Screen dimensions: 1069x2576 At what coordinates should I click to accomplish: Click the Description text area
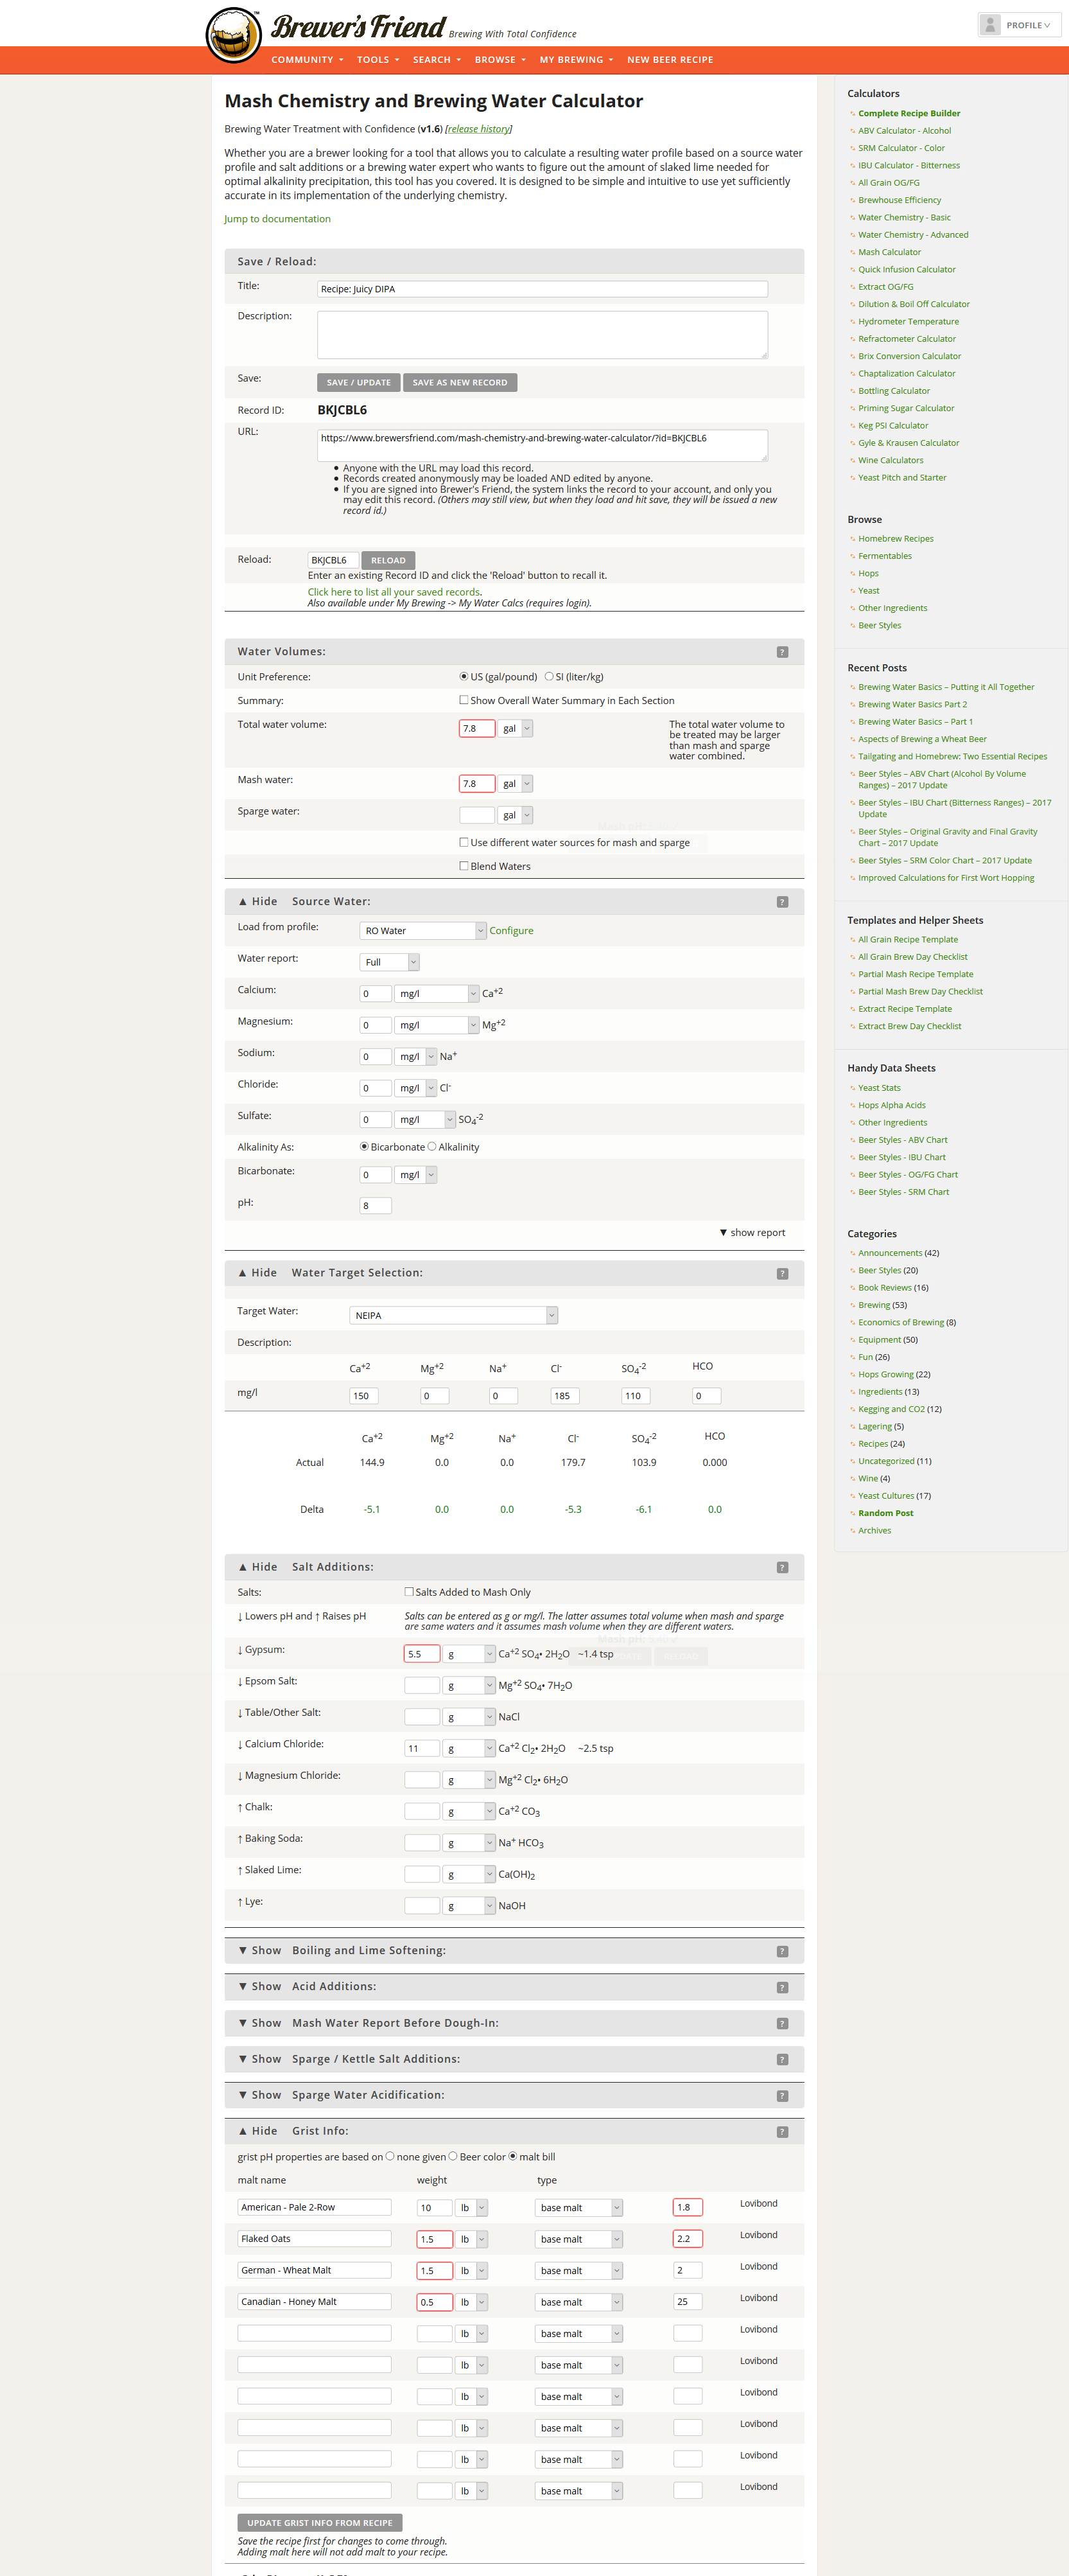(543, 335)
